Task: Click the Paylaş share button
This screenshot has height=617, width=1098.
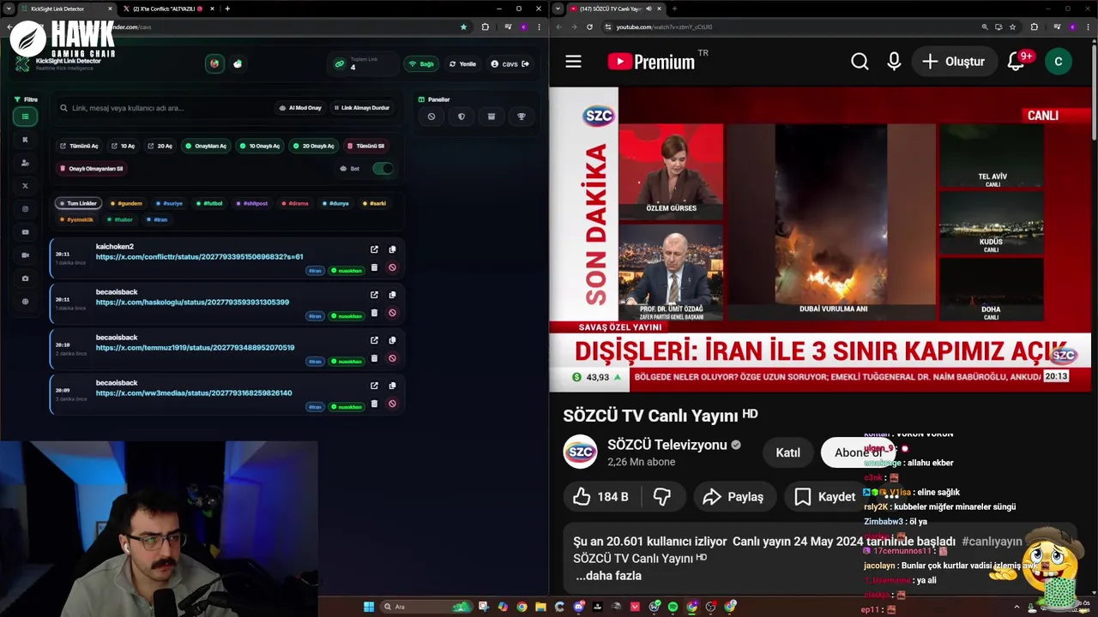Action: pyautogui.click(x=733, y=496)
